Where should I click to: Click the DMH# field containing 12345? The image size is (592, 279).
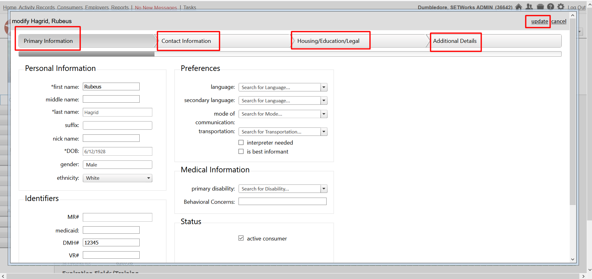[111, 243]
